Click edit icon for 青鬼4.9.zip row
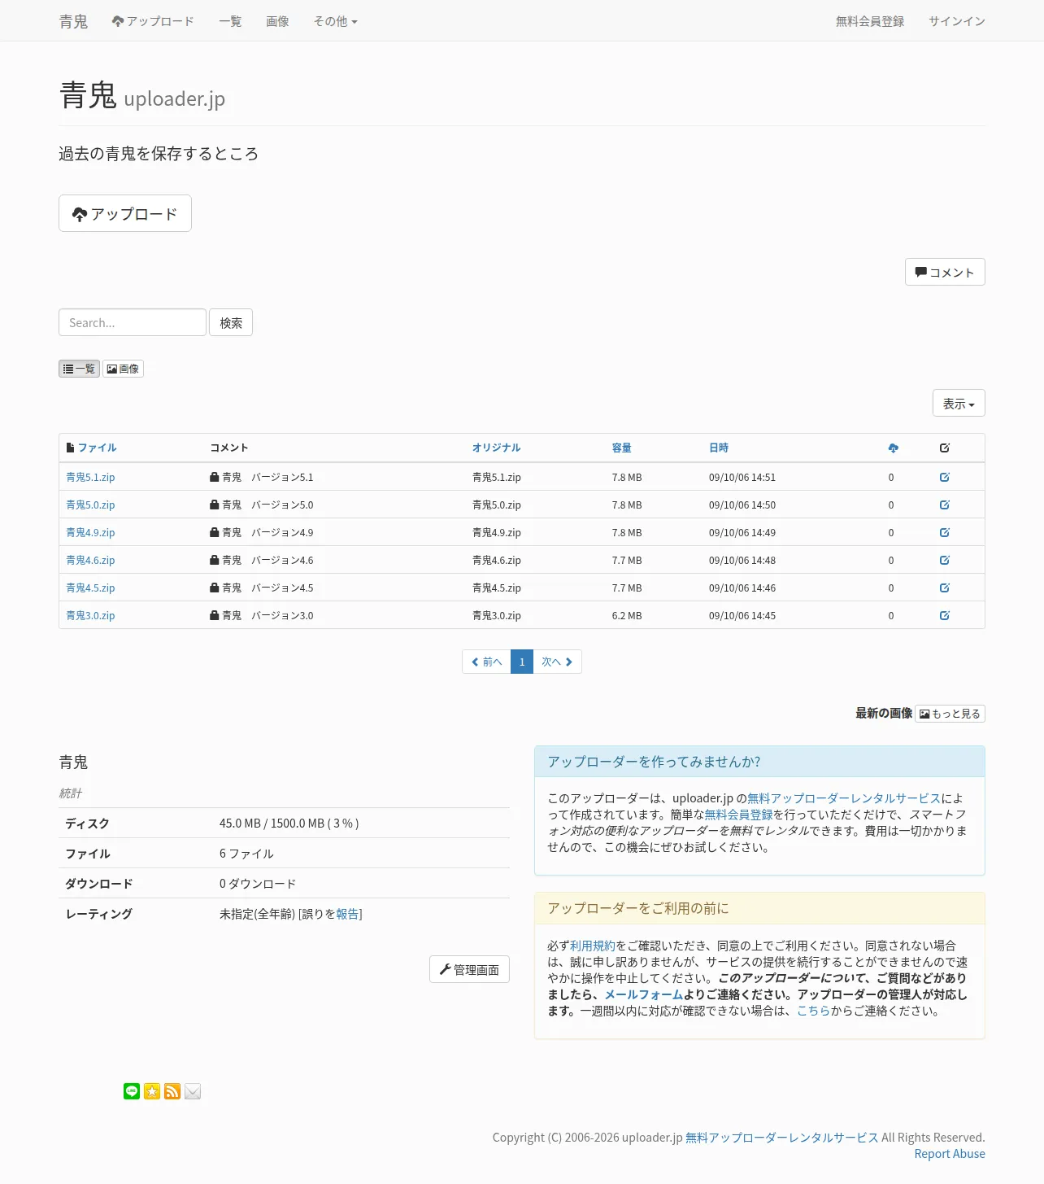This screenshot has height=1184, width=1044. point(945,532)
